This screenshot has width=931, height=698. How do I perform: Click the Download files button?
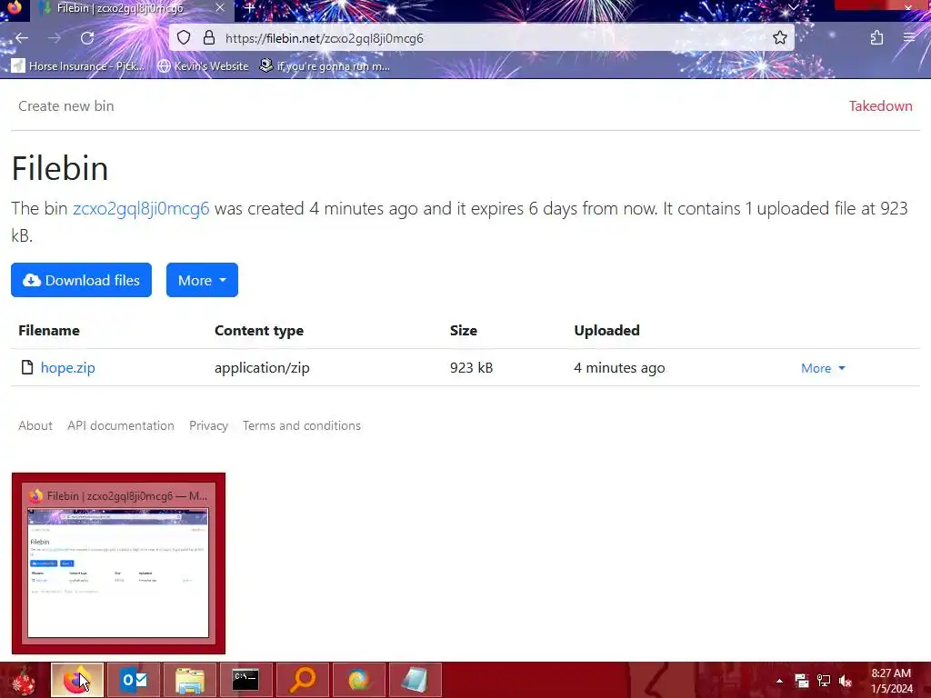point(81,280)
